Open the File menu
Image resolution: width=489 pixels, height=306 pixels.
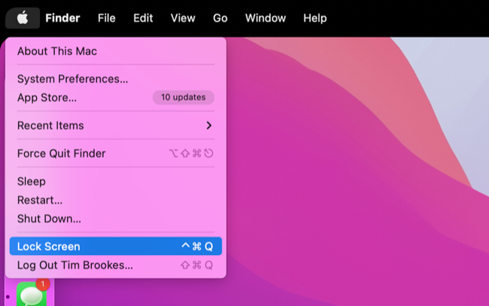(x=107, y=18)
